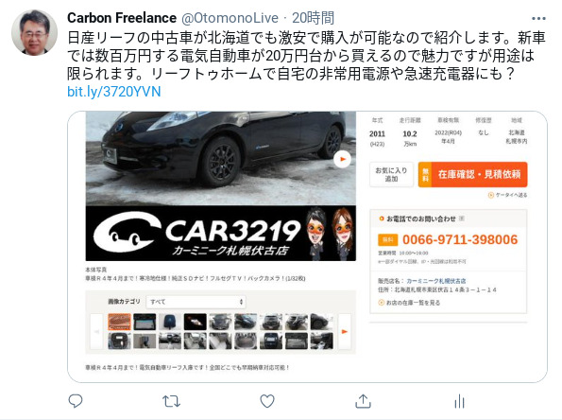This screenshot has width=562, height=420.
Task: Open the カーミニーク札幌伏古店 shop name link
Action: click(x=436, y=281)
